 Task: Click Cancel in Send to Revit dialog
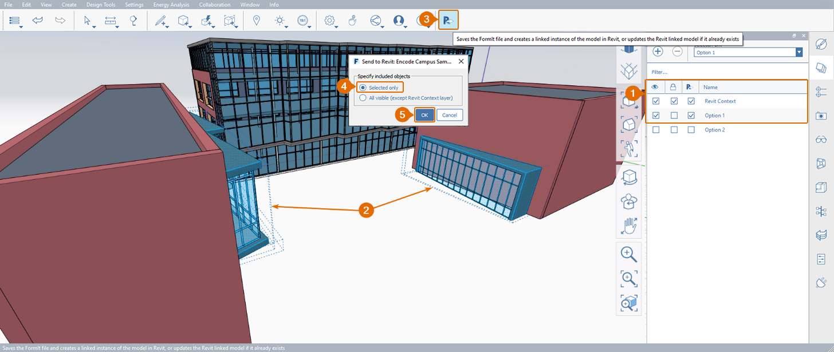(450, 115)
